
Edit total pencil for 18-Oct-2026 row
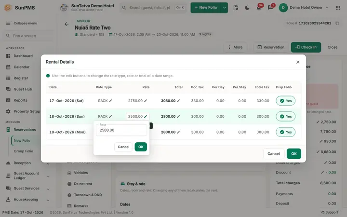click(178, 117)
